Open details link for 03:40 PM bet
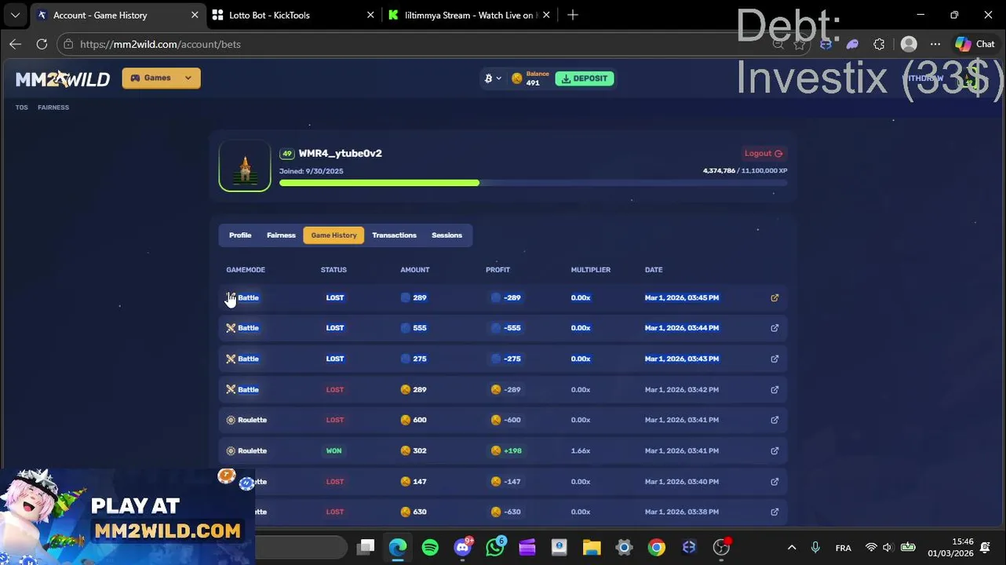Image resolution: width=1006 pixels, height=565 pixels. (x=775, y=481)
